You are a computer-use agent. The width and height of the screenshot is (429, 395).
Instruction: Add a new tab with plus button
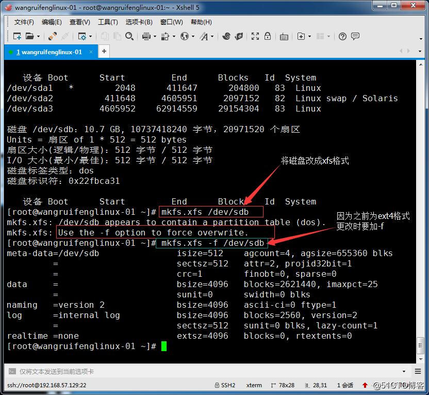pos(104,52)
